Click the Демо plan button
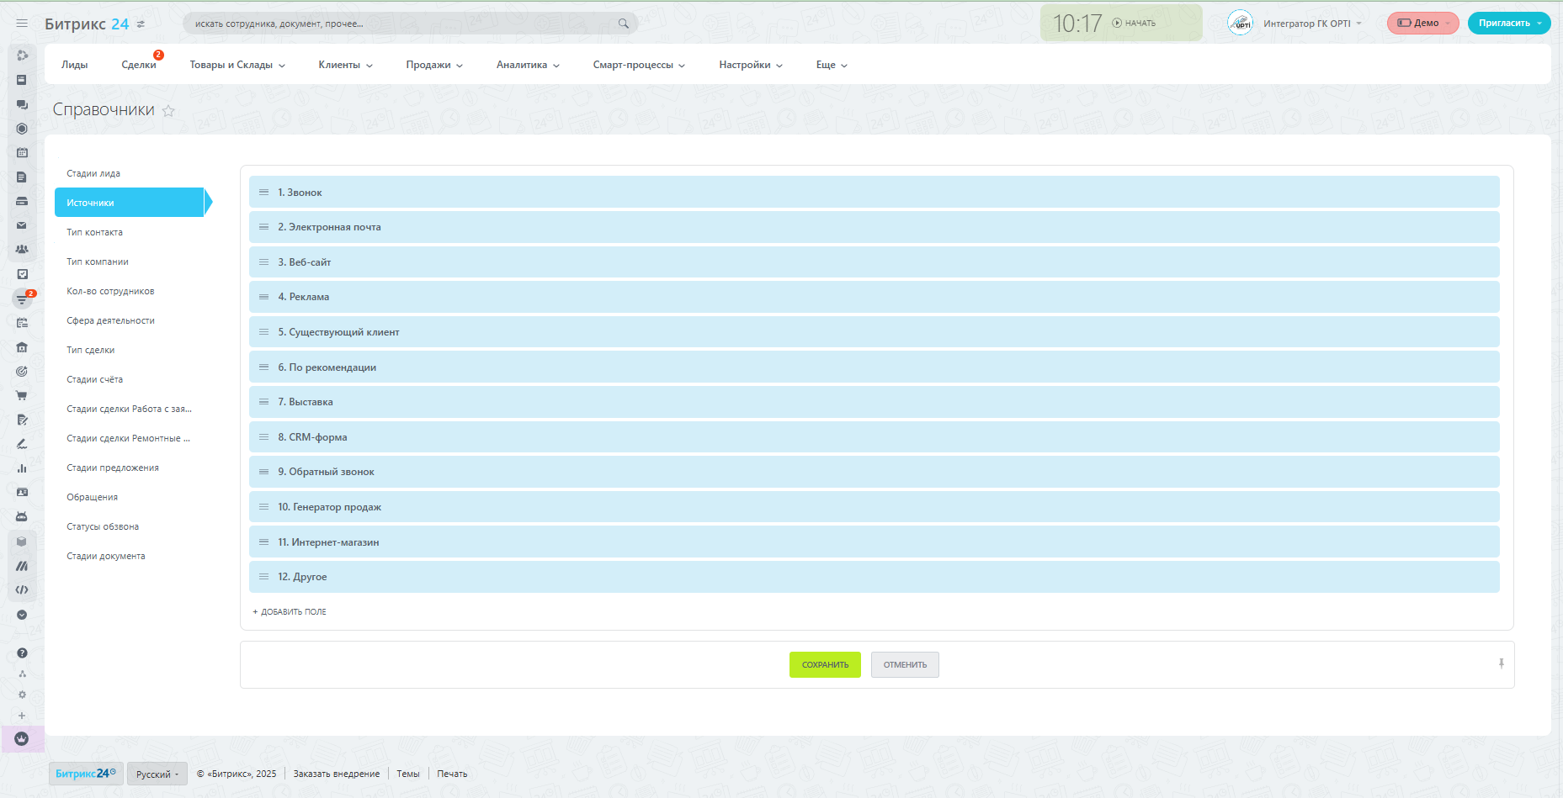Viewport: 1563px width, 798px height. click(1422, 24)
